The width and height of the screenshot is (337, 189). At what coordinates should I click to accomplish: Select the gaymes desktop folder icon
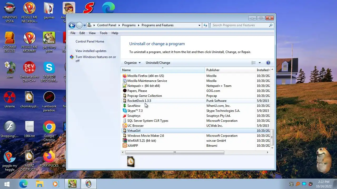(49, 11)
